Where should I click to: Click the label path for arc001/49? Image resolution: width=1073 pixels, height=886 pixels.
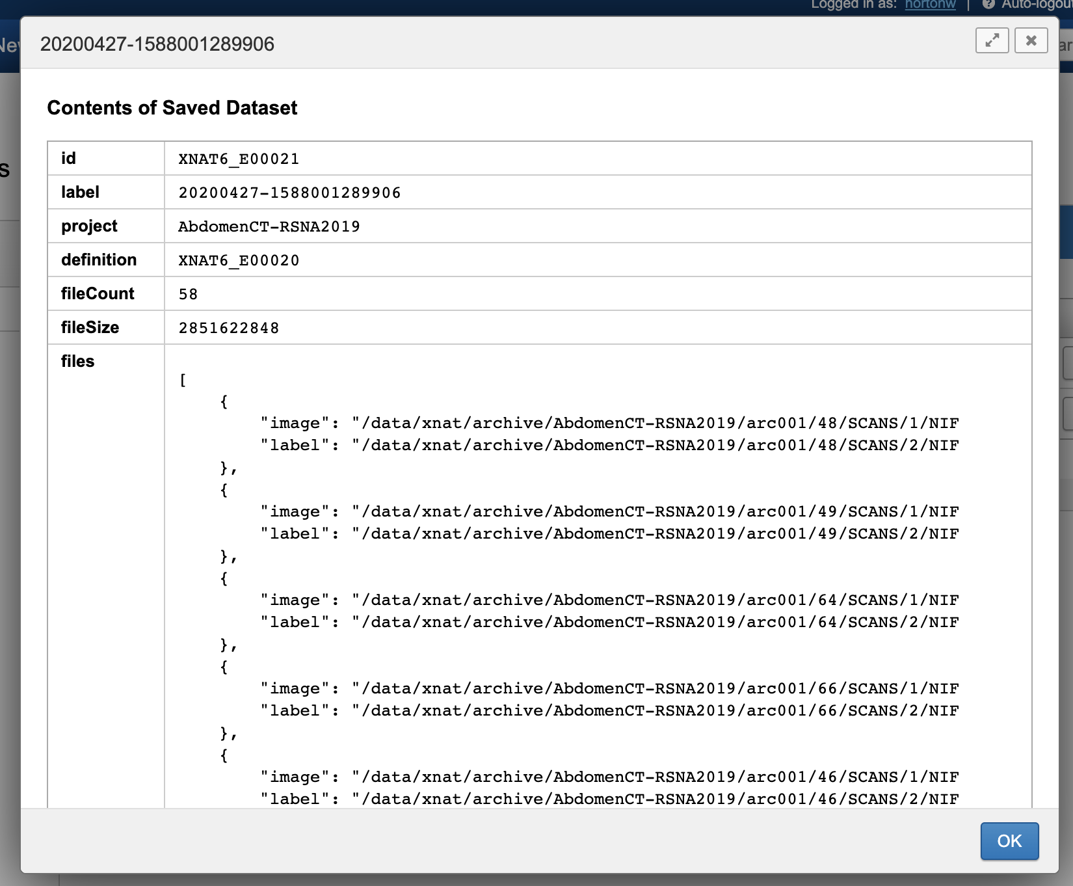[x=655, y=533]
